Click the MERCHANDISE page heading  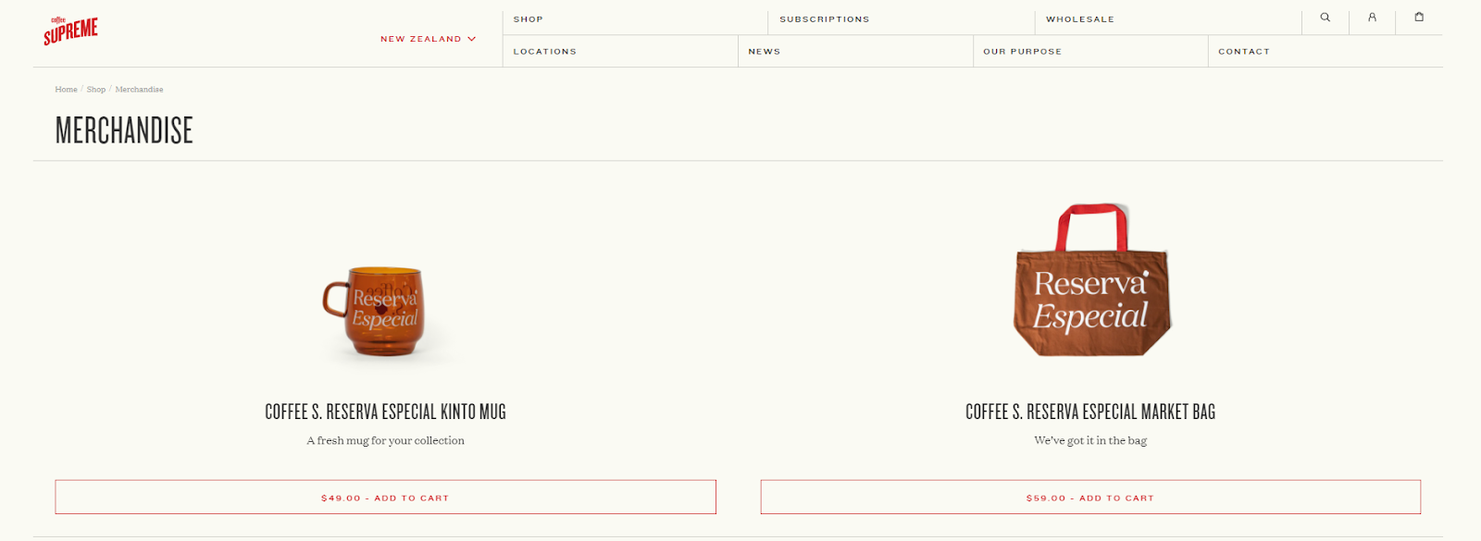click(124, 130)
